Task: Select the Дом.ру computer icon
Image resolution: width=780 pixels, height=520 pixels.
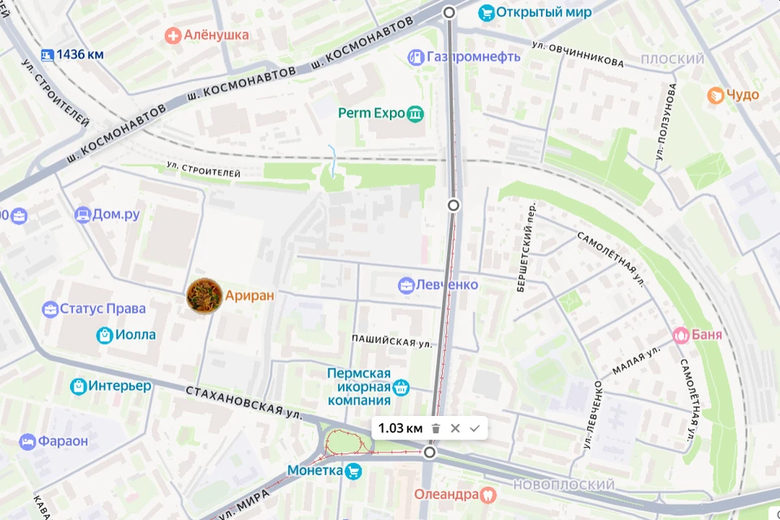Action: pyautogui.click(x=83, y=215)
